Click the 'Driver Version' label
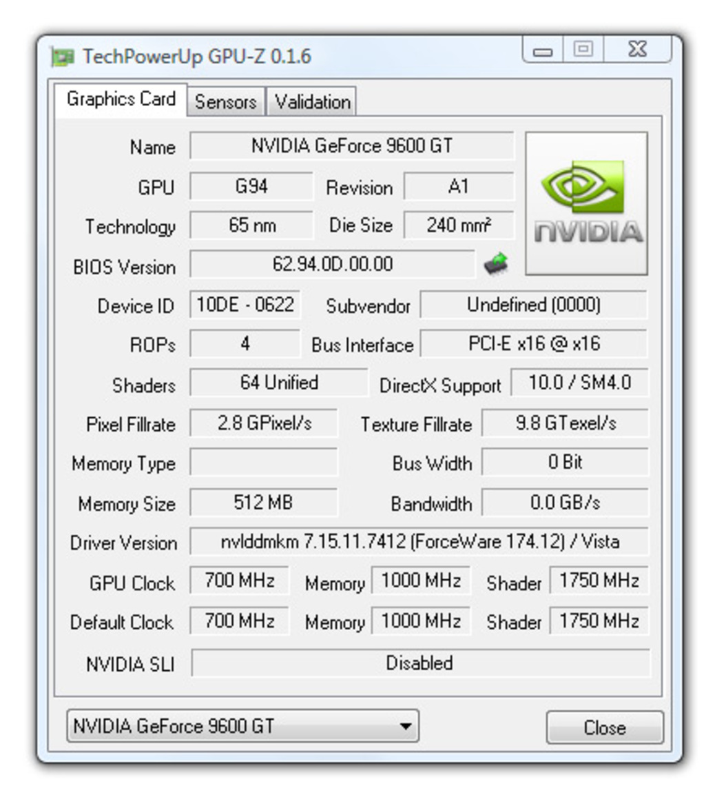Image resolution: width=726 pixels, height=806 pixels. pos(123,543)
